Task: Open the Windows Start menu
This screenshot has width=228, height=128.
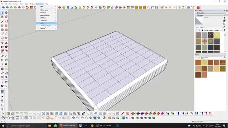Action: (x=3, y=126)
